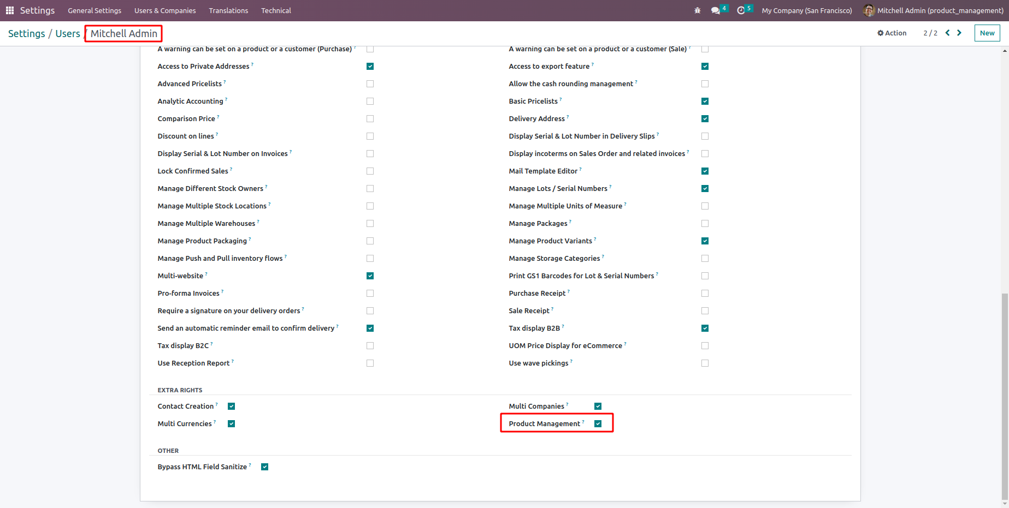1009x508 pixels.
Task: Uncheck Multi-website checkbox
Action: coord(370,276)
